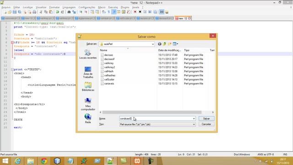
Task: Open Google Chrome from the taskbar
Action: [x=44, y=161]
